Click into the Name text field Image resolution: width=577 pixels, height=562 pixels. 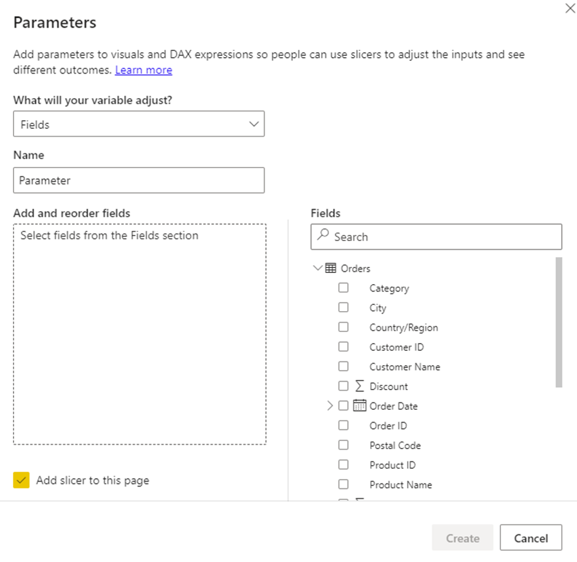coord(139,180)
